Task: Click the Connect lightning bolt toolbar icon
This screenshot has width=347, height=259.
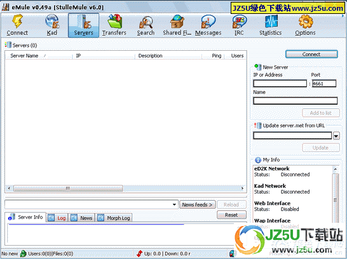Action: point(17,21)
